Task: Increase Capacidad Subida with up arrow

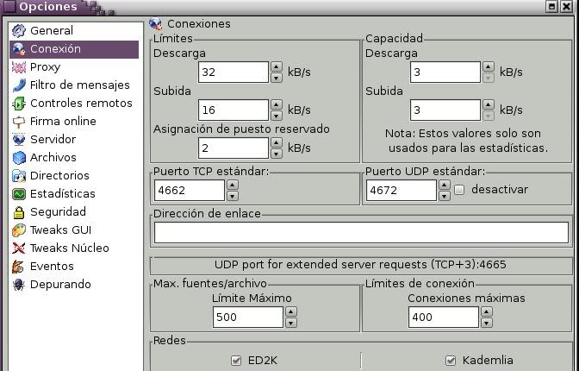Action: 489,104
